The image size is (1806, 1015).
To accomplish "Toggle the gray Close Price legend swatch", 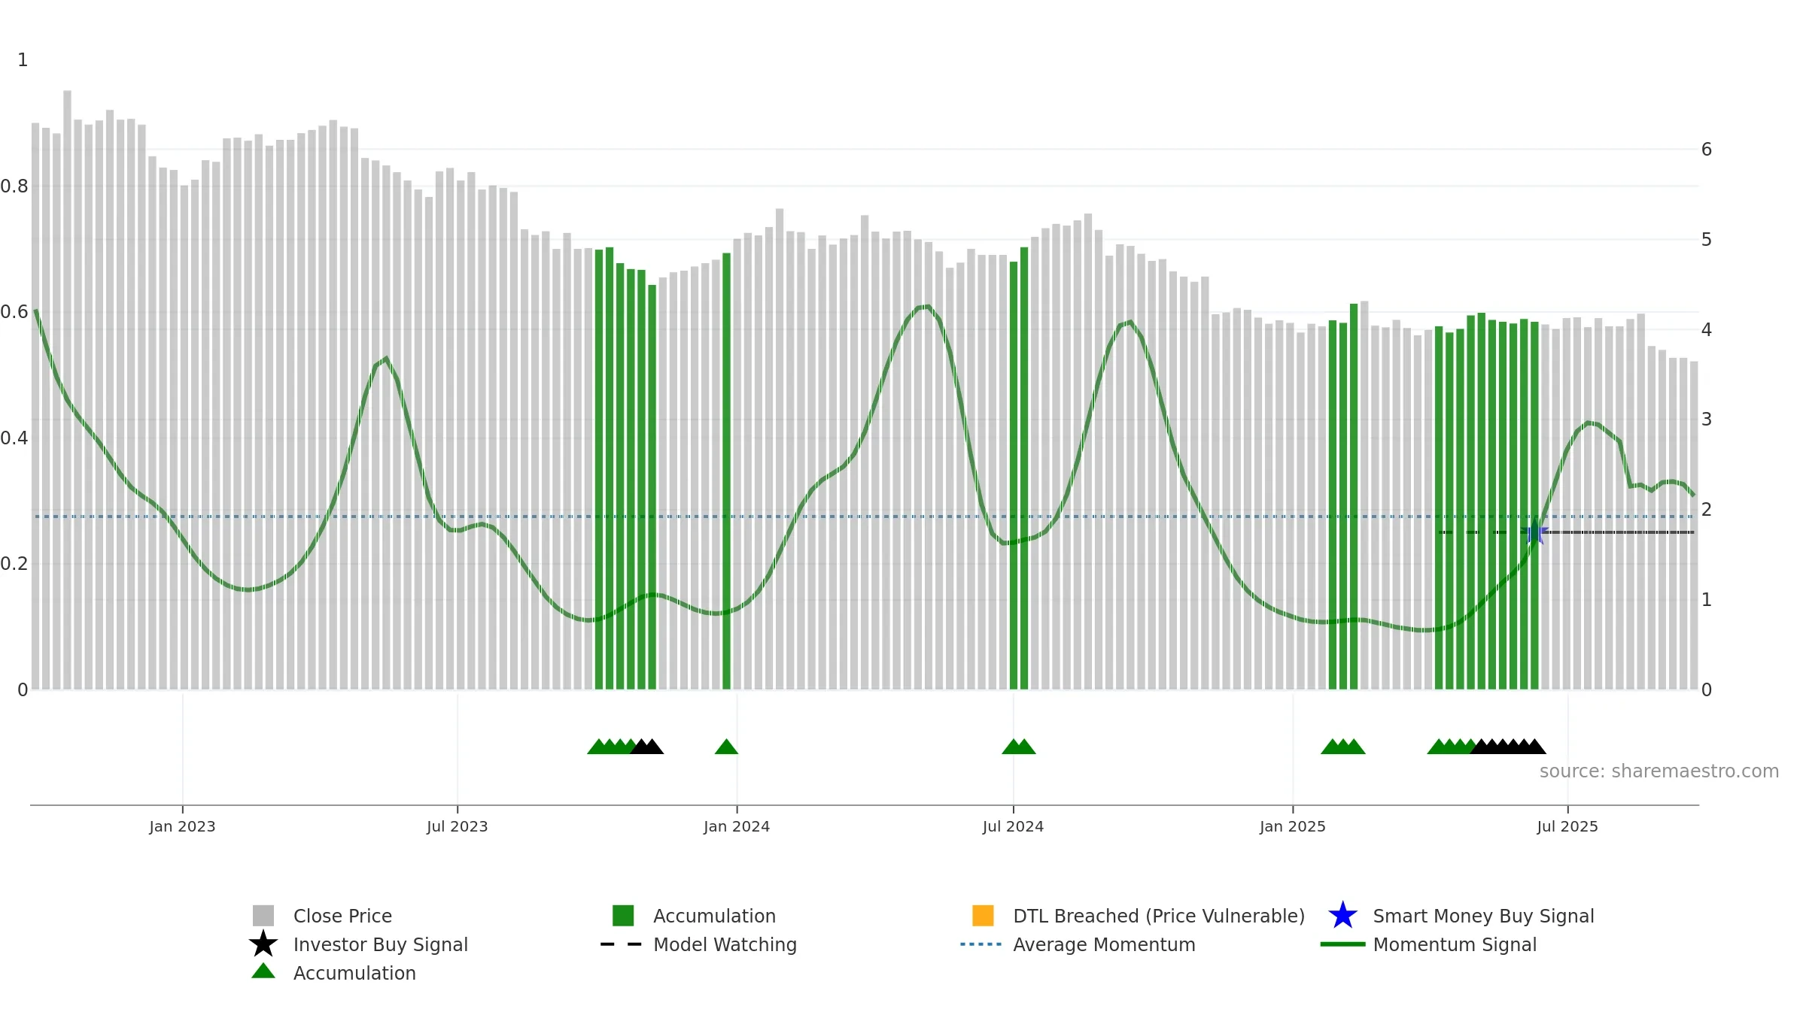I will (263, 916).
